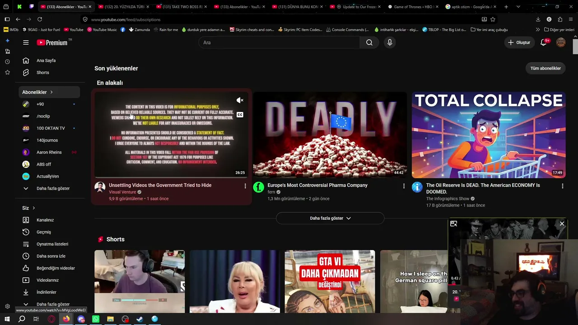Seek the miniplayer progress bar

(x=454, y=284)
